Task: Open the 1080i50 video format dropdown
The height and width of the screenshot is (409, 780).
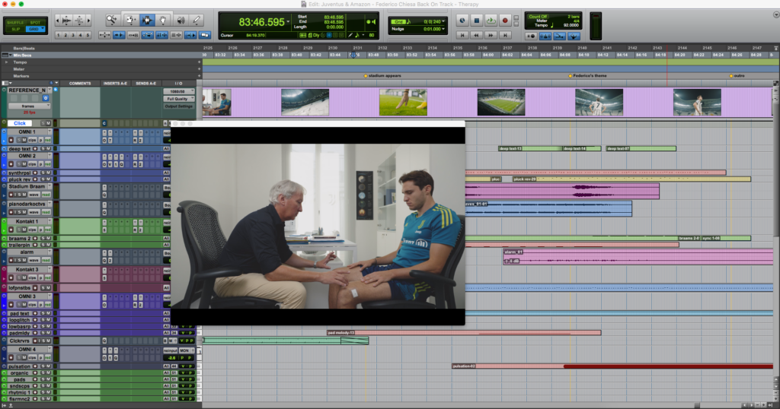Action: (x=178, y=91)
